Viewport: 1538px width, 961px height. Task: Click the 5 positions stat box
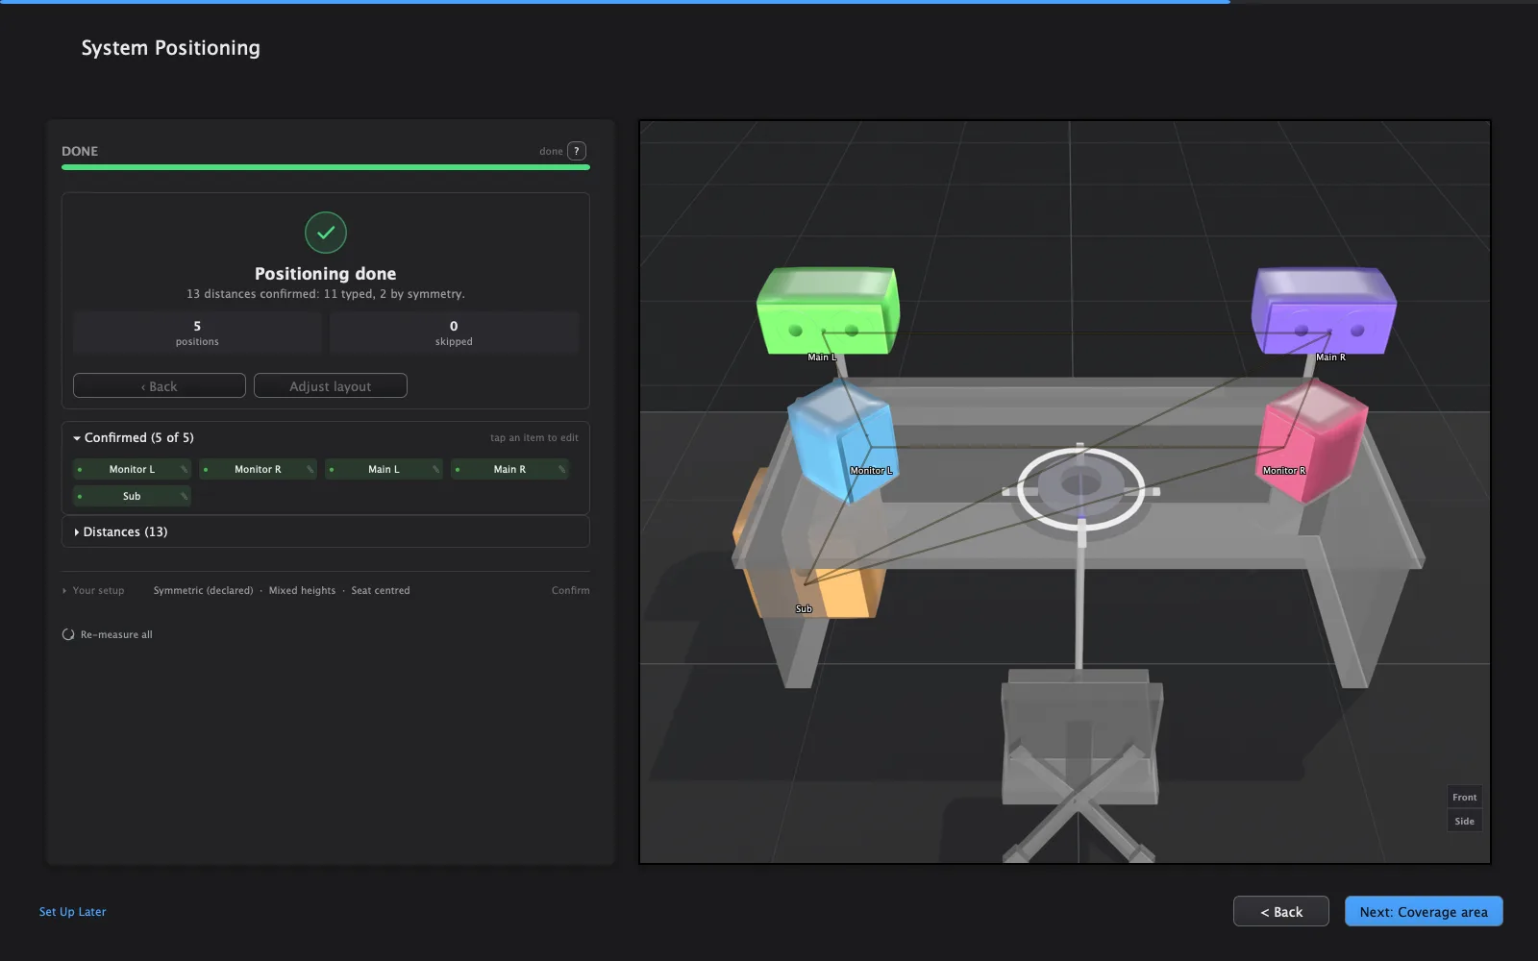pyautogui.click(x=197, y=333)
